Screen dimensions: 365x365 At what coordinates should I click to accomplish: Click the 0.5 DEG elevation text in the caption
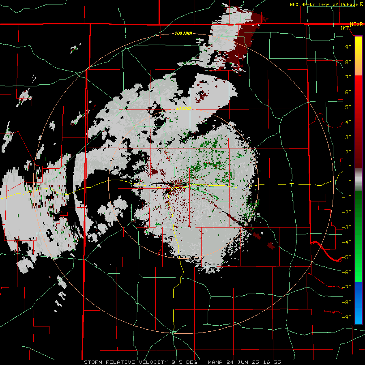click(x=185, y=362)
